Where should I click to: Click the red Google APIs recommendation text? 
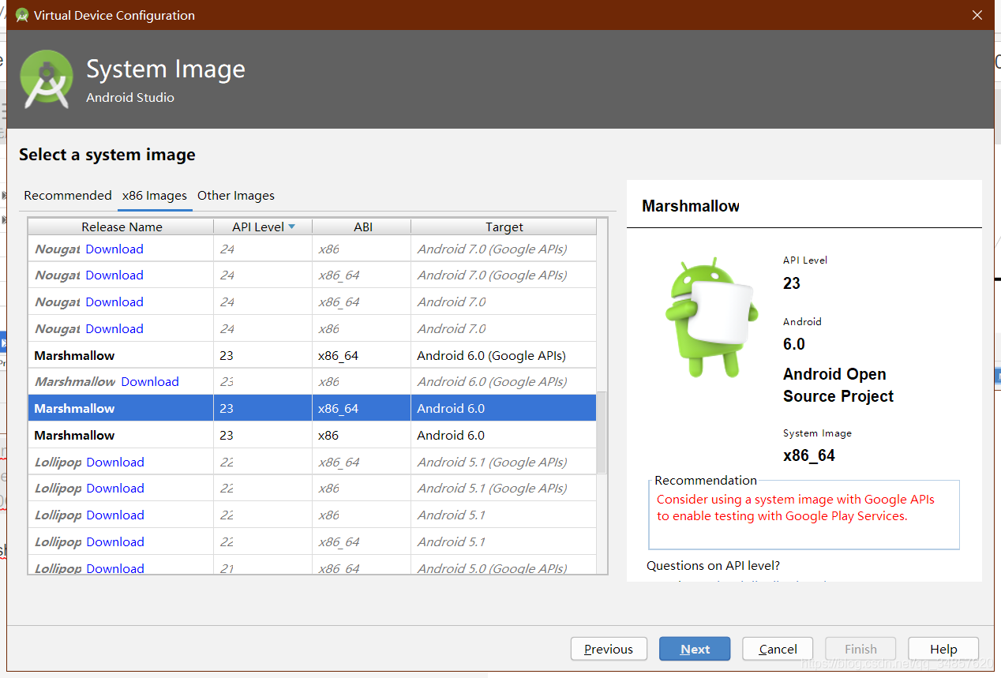click(796, 508)
